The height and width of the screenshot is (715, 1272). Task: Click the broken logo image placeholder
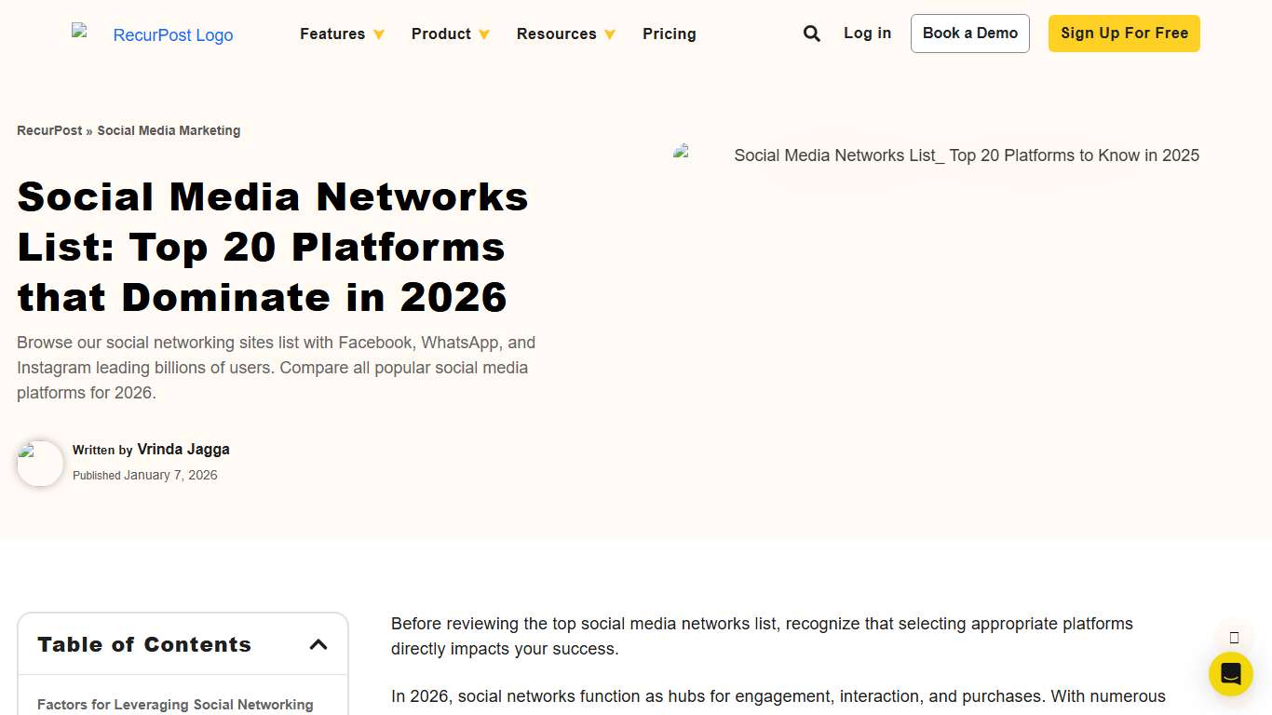[80, 28]
